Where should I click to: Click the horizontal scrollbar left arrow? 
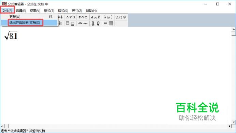pos(2,126)
